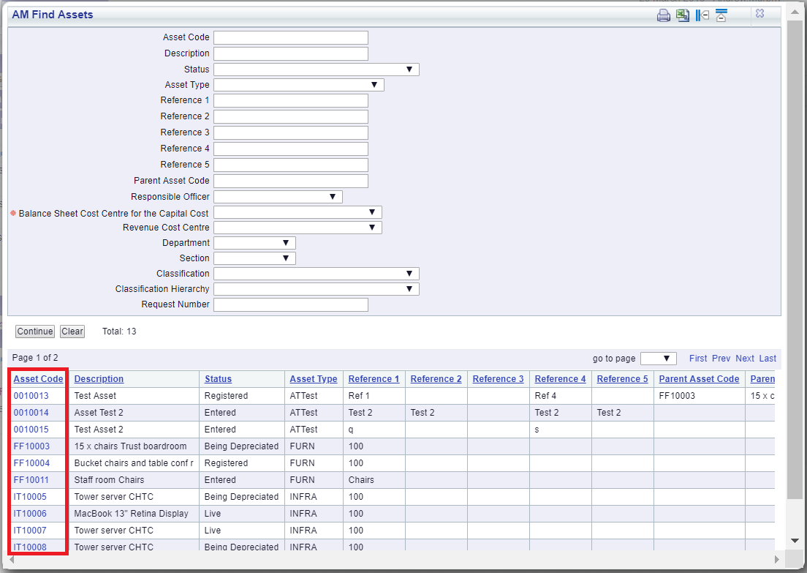Click the Continue button

point(35,332)
